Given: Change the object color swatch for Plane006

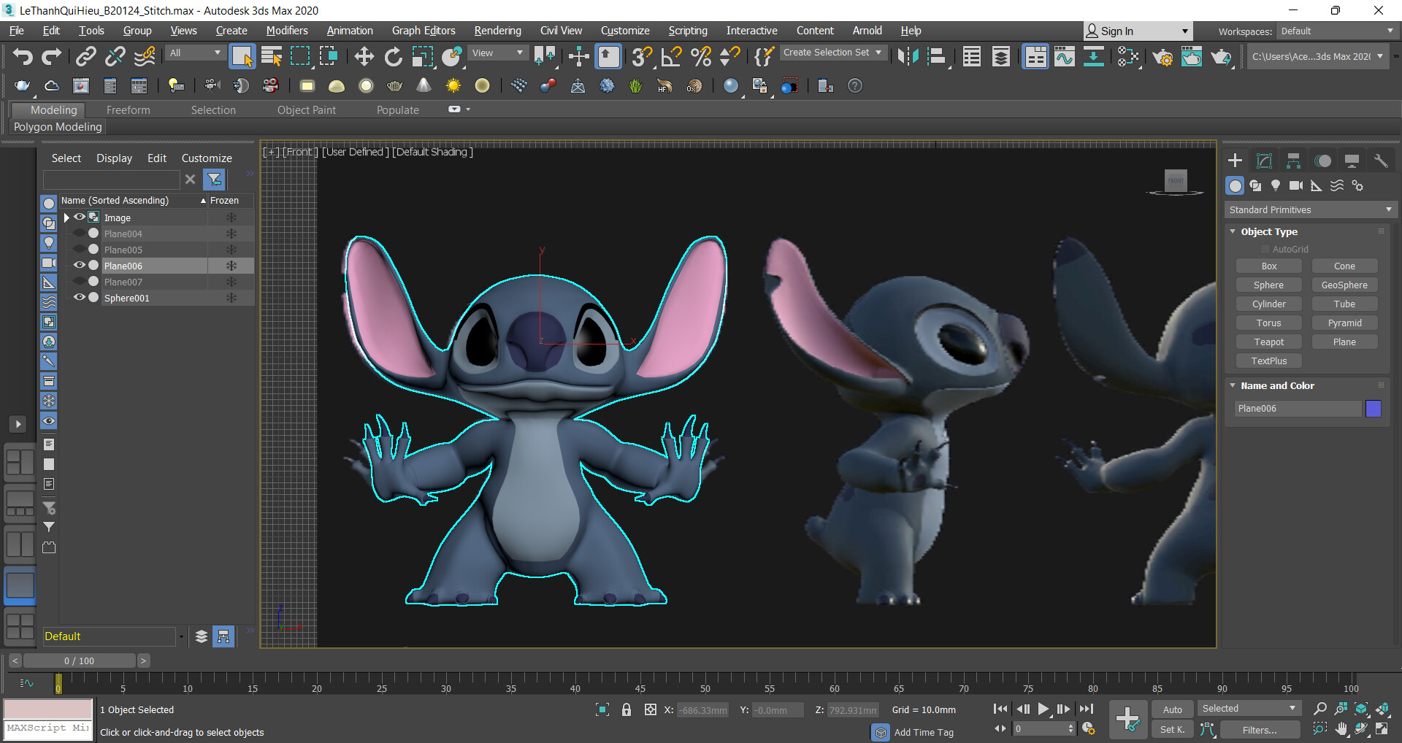Looking at the screenshot, I should (1374, 408).
